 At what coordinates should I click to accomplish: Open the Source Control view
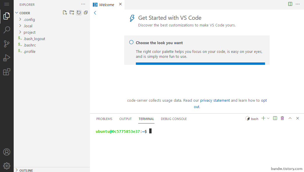7,44
